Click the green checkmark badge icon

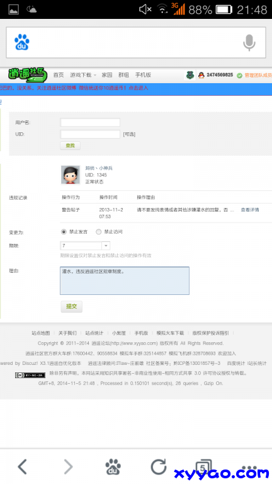tap(239, 76)
